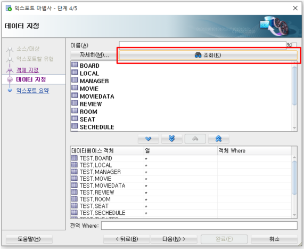Select the TEST.MOVIEDATA row
304x249 pixels.
click(x=180, y=186)
